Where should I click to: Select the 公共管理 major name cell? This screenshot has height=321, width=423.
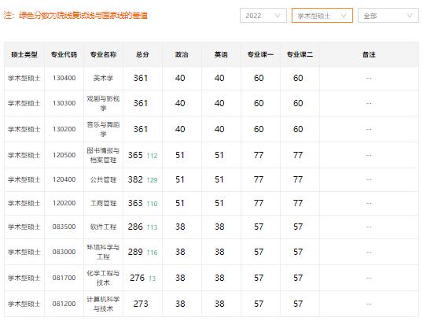103,180
